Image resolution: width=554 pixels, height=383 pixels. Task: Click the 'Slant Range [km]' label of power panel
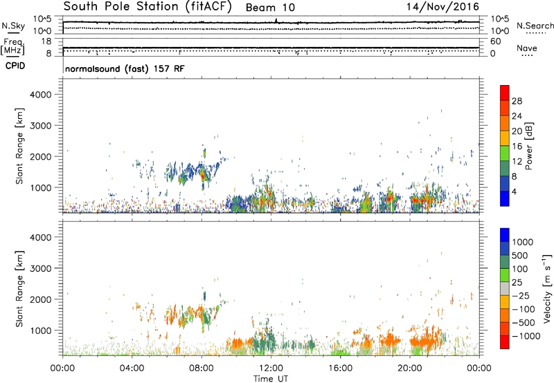20,146
